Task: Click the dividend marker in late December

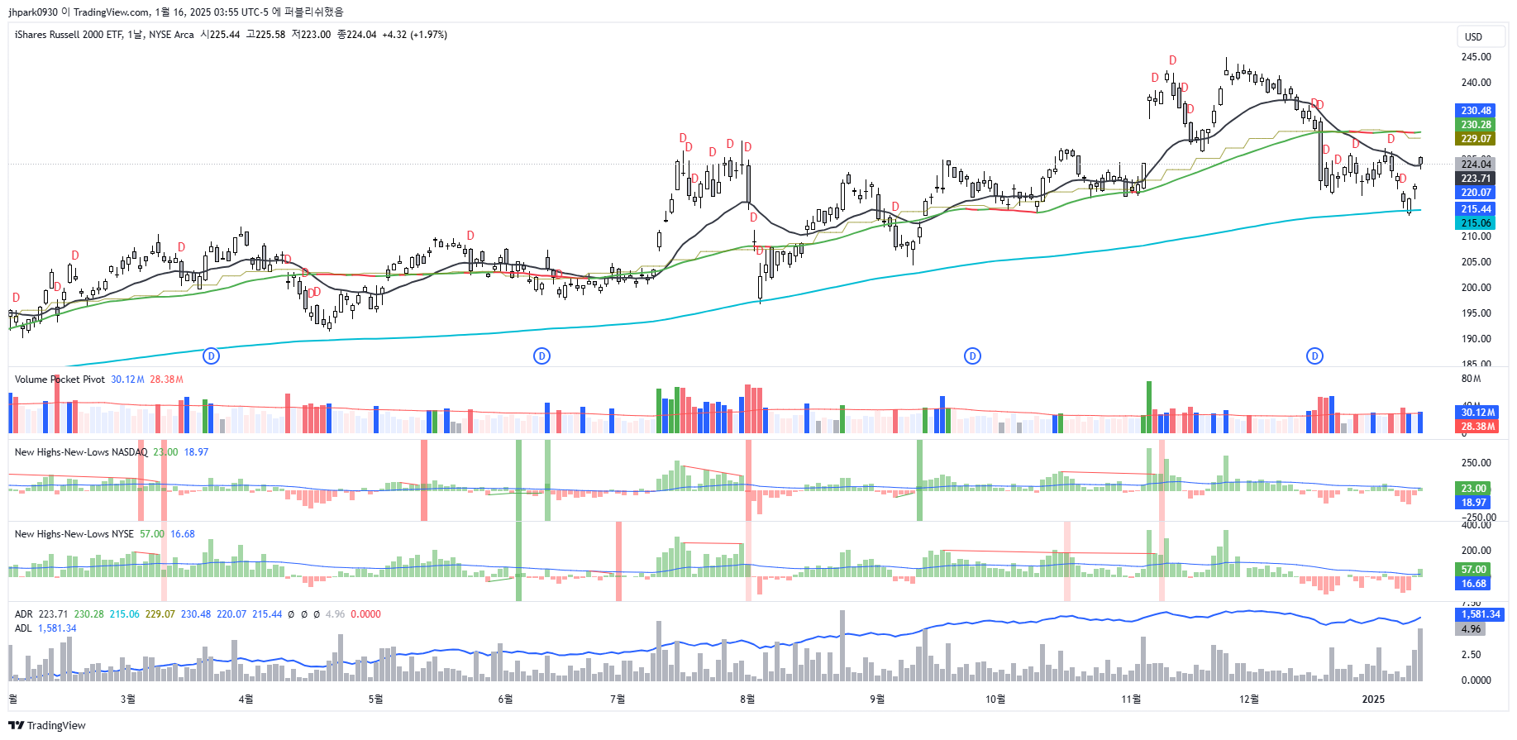Action: pyautogui.click(x=1314, y=356)
